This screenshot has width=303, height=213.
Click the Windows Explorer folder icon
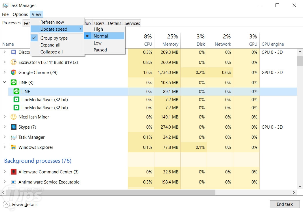point(14,147)
